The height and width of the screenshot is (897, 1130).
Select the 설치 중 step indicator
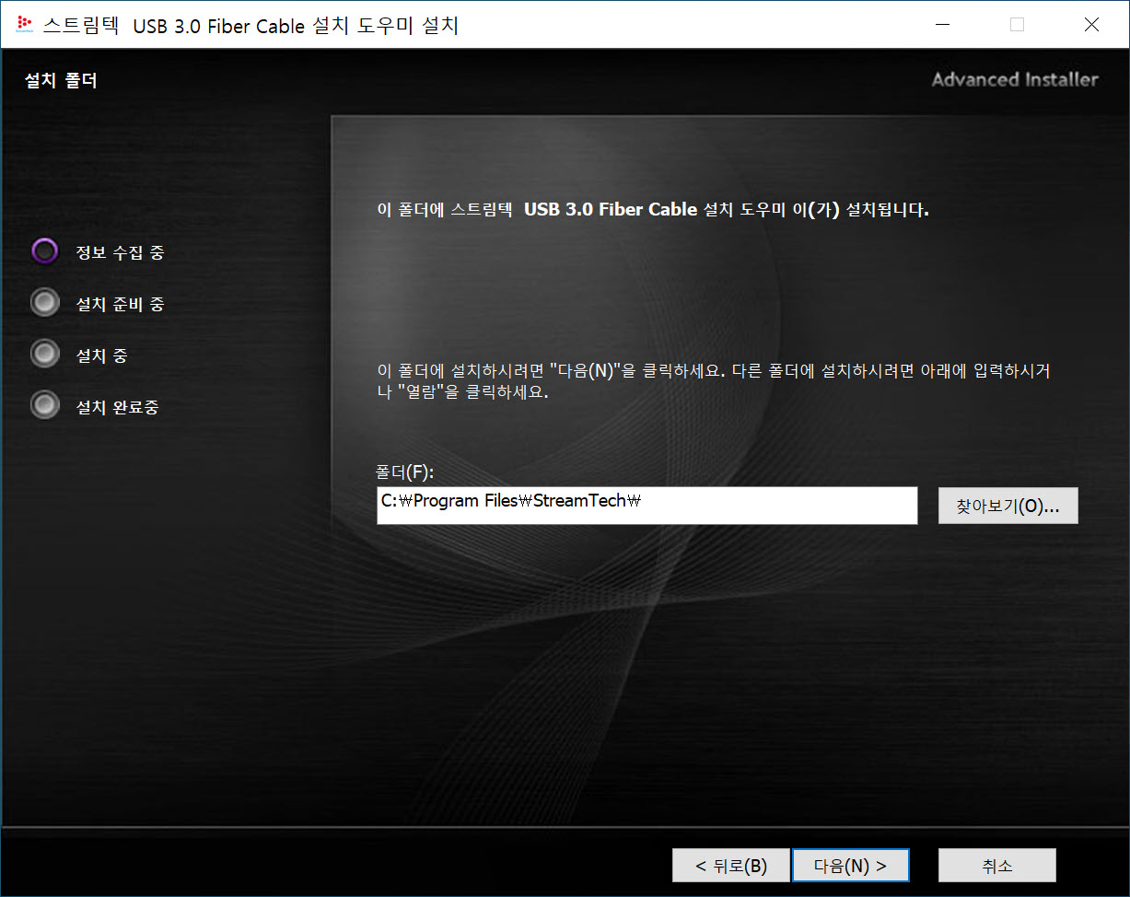pyautogui.click(x=44, y=354)
